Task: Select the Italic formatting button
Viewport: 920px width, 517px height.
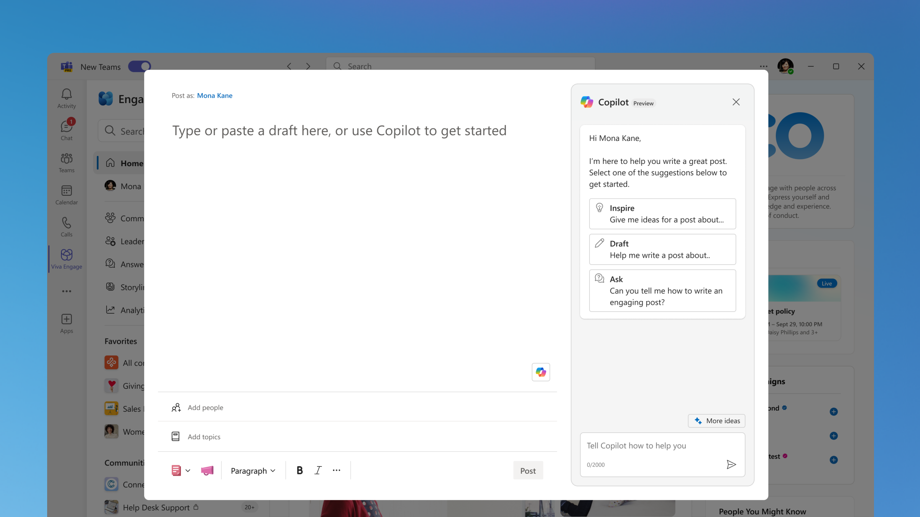Action: click(318, 470)
